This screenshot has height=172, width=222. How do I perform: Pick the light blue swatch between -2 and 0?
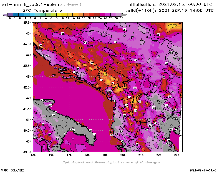tap(32, 14)
